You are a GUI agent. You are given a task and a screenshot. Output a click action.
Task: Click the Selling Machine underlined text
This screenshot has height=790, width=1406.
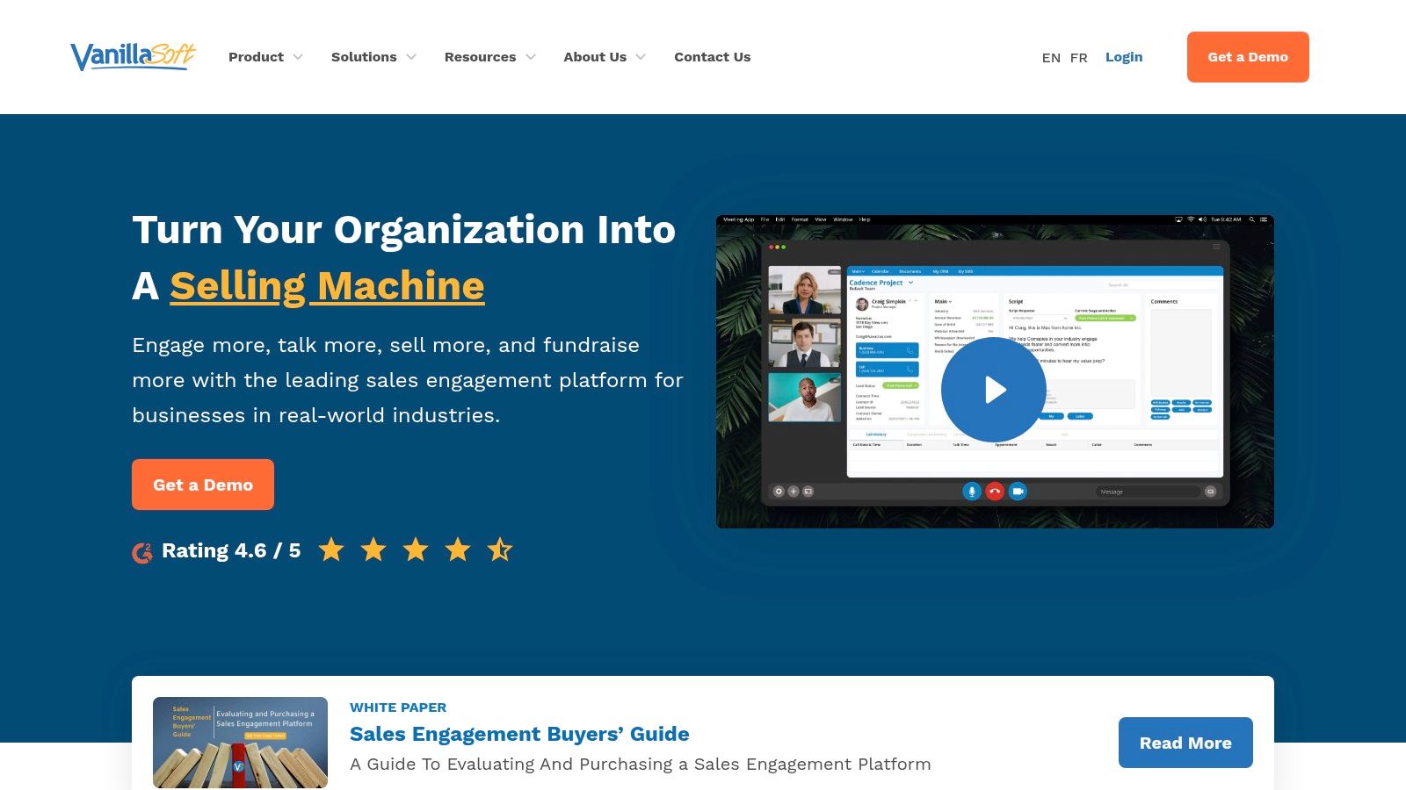(x=327, y=286)
